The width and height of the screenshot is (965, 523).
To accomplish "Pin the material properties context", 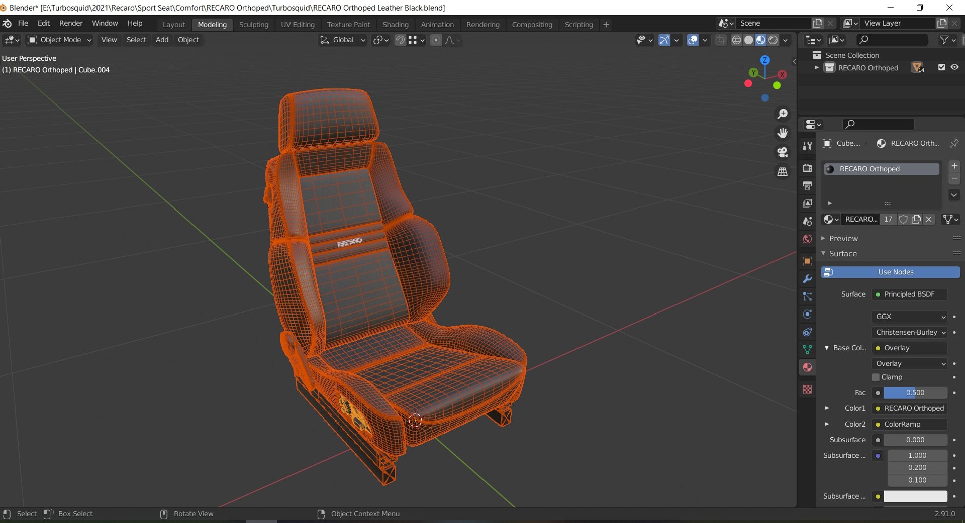I will pos(954,143).
